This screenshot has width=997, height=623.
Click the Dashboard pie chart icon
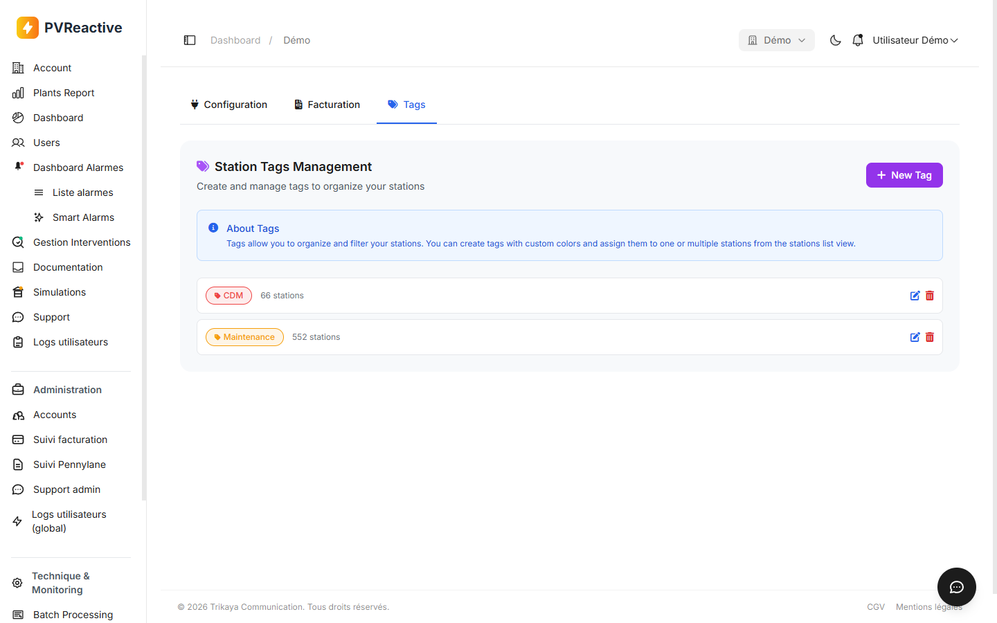point(18,118)
